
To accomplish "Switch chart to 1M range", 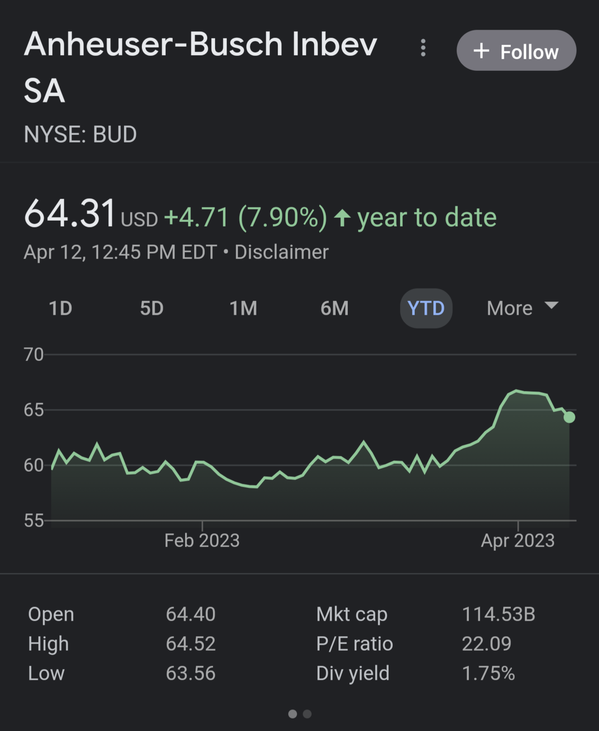I will click(243, 308).
